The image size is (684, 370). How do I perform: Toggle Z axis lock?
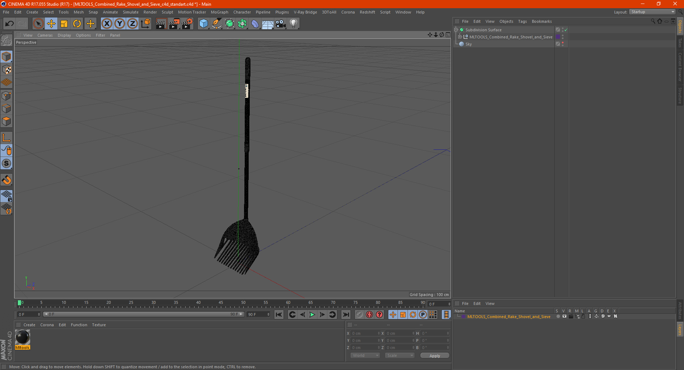pyautogui.click(x=133, y=24)
